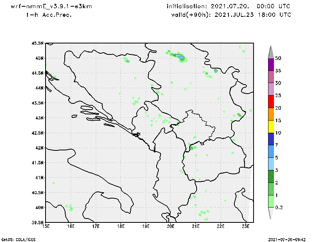Click the medium blue 5-7 legend band
This screenshot has width=314, height=242.
click(271, 151)
